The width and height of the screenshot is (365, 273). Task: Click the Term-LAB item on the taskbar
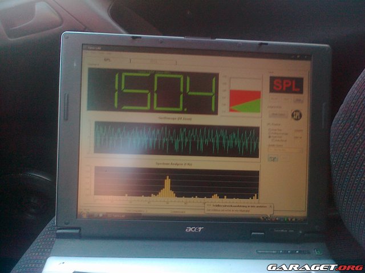click(x=115, y=214)
